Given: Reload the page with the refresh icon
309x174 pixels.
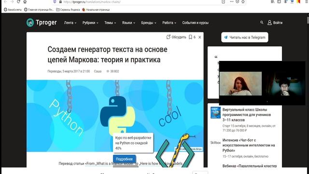Looking at the screenshot, I should point(18,1).
